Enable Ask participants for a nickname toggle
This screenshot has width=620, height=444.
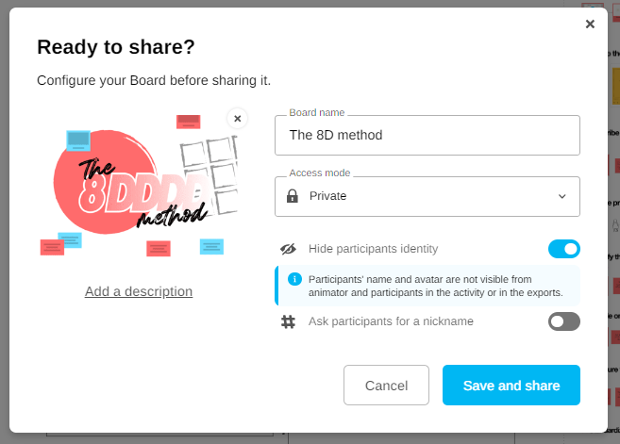pyautogui.click(x=563, y=321)
